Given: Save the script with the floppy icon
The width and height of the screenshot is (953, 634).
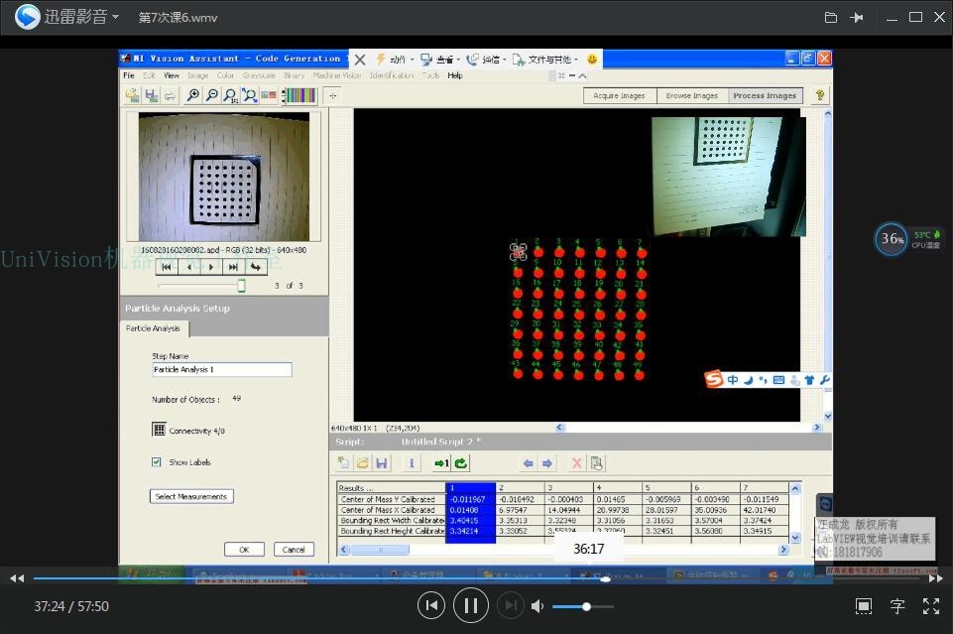Looking at the screenshot, I should (382, 463).
